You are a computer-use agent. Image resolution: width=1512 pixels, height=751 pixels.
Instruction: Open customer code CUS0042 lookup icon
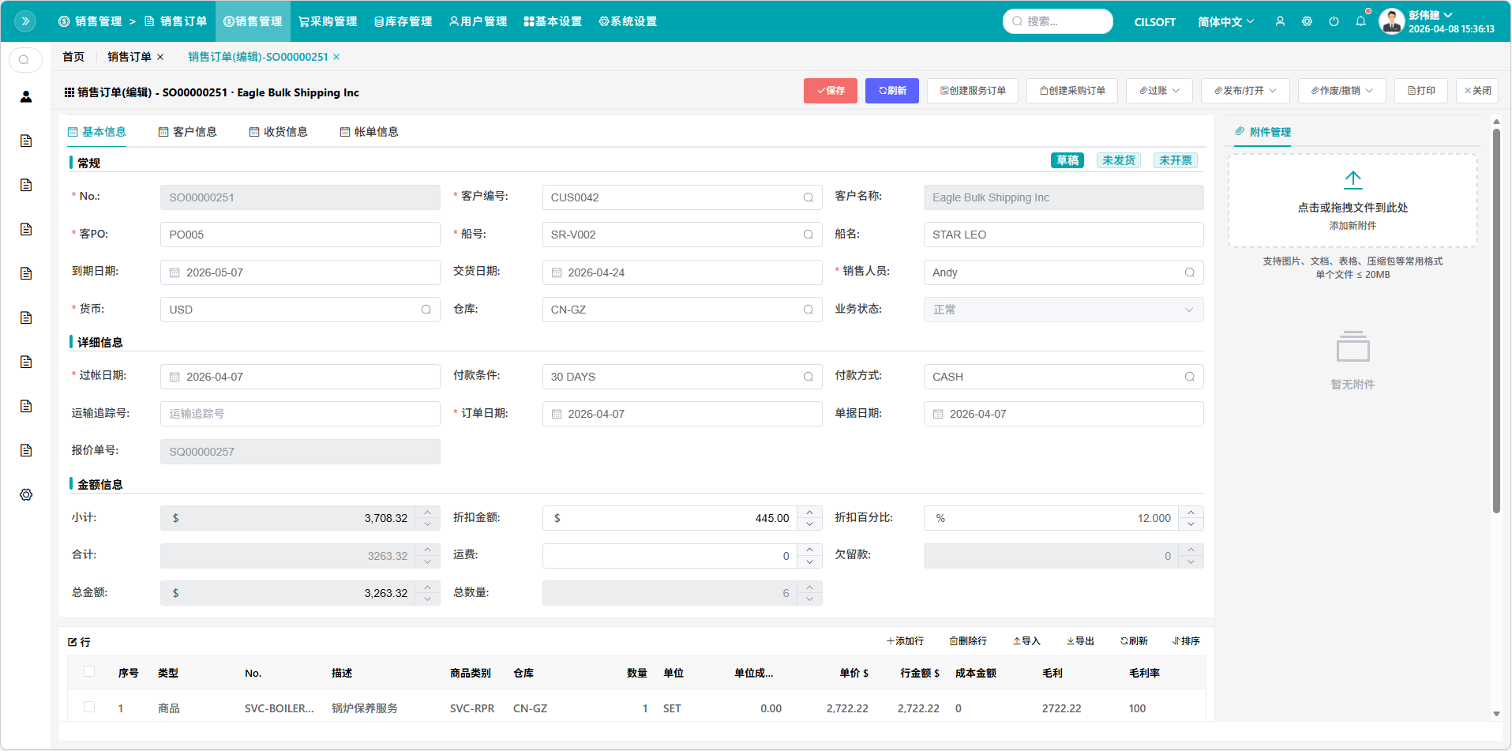click(x=808, y=197)
